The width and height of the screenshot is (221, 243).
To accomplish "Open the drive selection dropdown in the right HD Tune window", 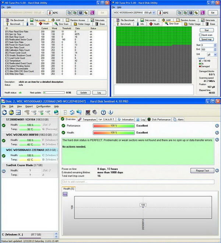I will 154,13.
